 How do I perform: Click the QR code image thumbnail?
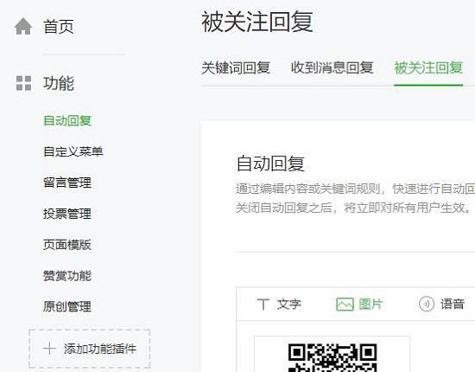[332, 354]
